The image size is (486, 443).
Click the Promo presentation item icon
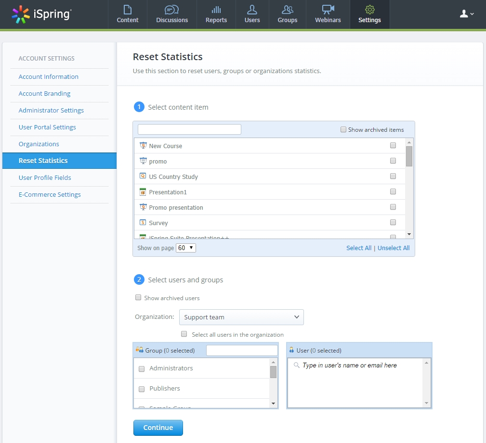143,207
